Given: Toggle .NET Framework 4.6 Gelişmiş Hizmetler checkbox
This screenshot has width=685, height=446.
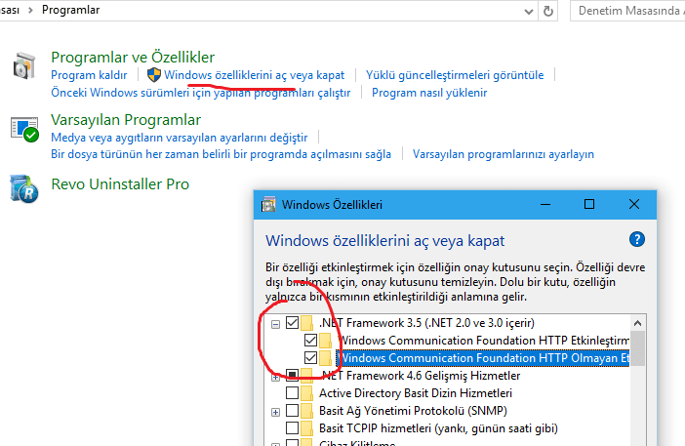Looking at the screenshot, I should point(293,375).
